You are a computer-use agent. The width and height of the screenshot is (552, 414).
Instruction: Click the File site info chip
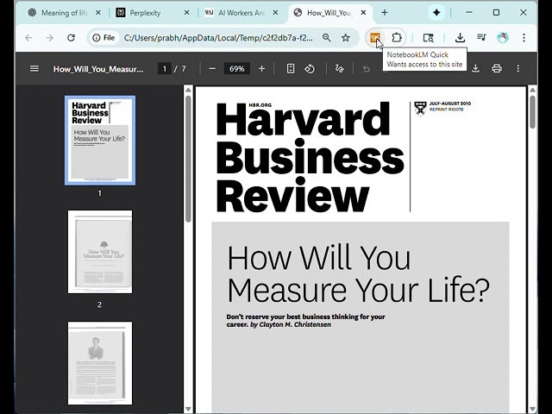(x=103, y=38)
